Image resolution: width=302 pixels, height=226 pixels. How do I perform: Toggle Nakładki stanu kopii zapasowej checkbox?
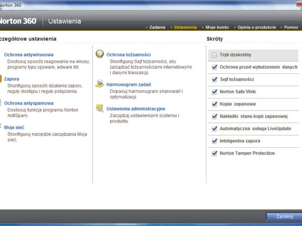tap(214, 116)
